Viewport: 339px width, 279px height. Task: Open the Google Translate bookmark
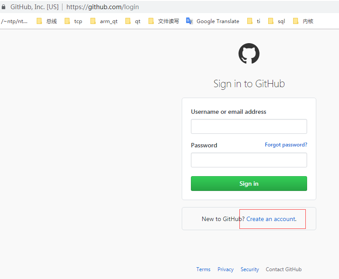click(x=213, y=21)
